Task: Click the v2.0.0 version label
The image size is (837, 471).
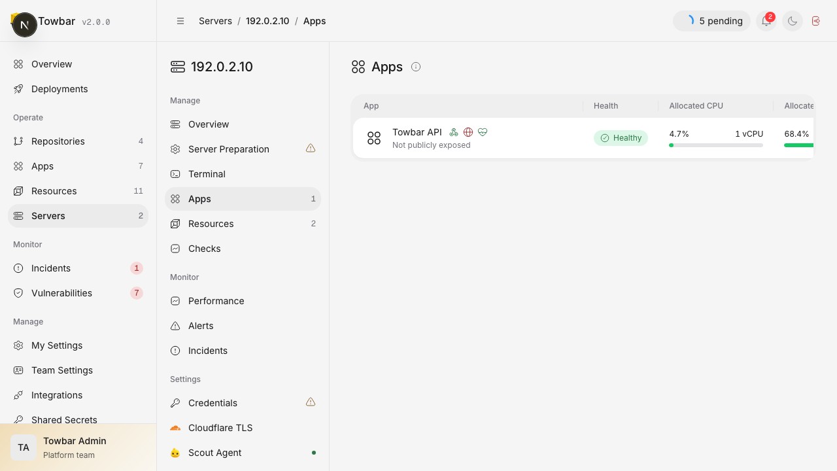Action: point(96,22)
